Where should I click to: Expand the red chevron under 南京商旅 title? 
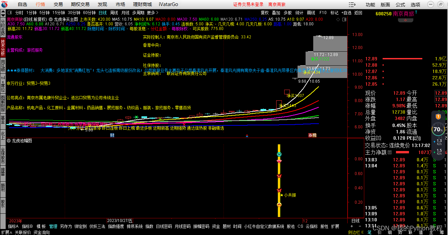coord(405,20)
